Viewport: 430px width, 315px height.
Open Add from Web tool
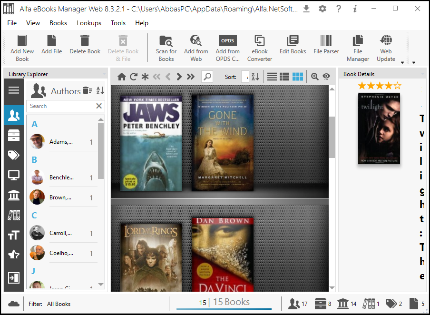[196, 48]
